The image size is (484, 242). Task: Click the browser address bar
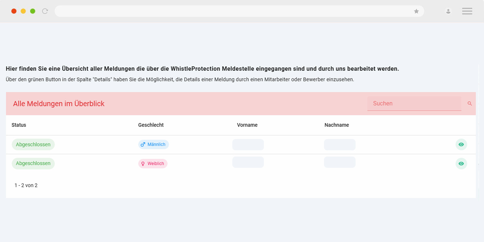coord(239,11)
